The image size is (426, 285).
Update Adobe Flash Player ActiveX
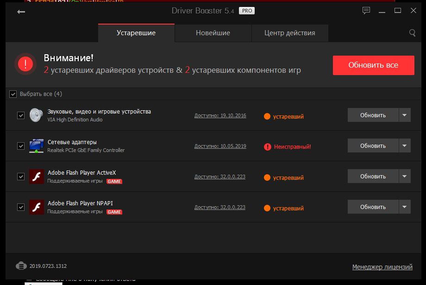pos(373,176)
